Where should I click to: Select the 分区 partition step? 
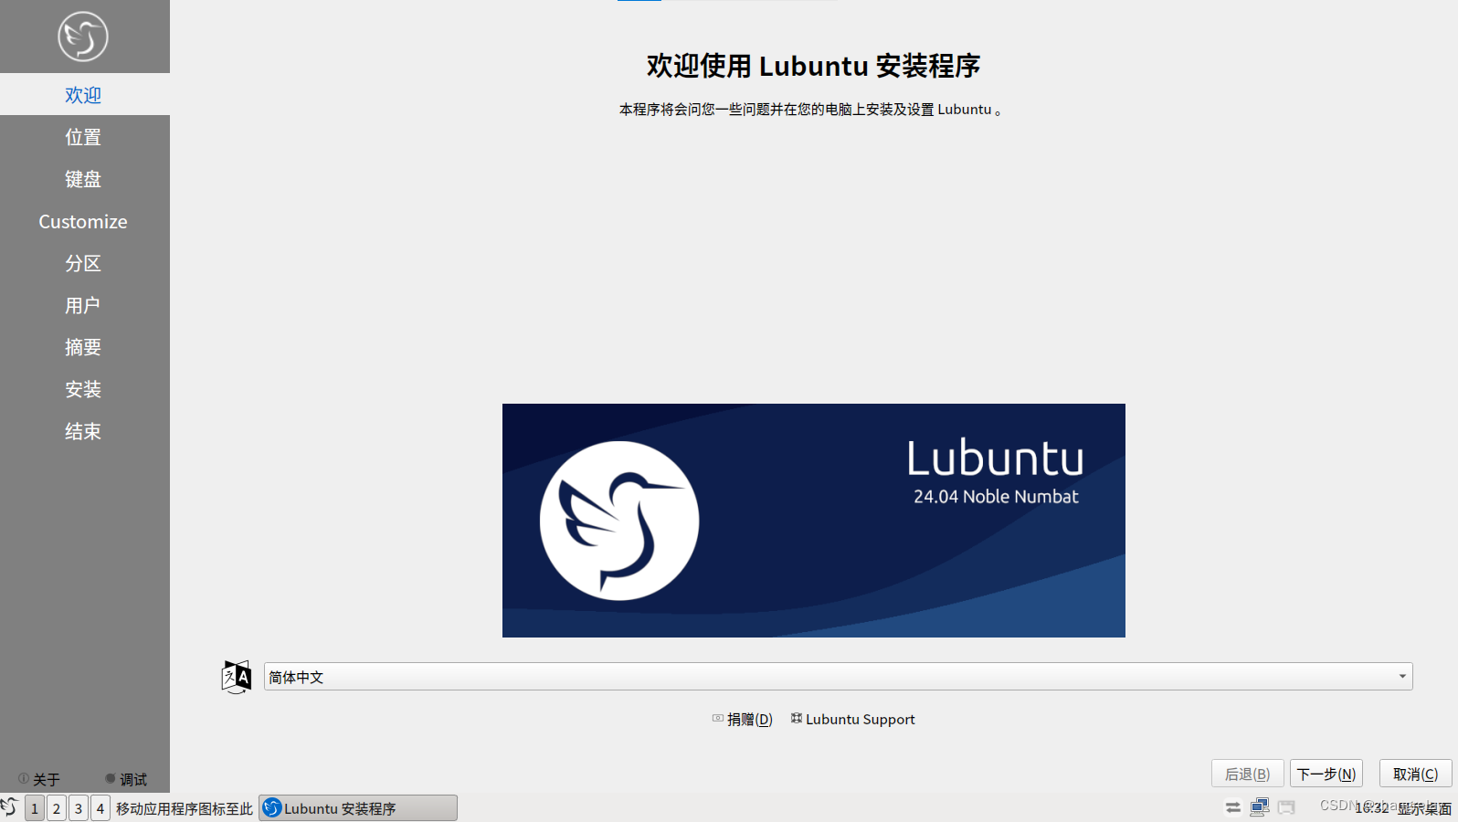coord(84,263)
